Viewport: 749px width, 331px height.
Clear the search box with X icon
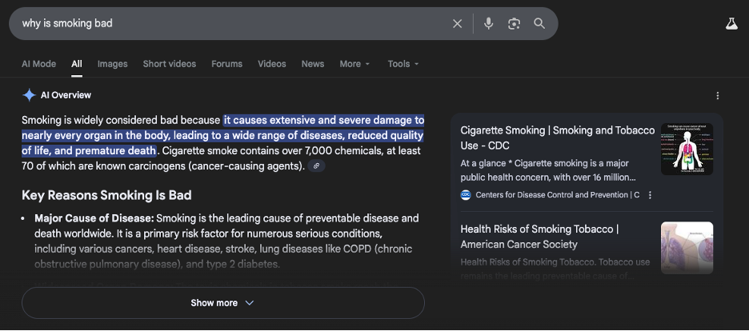457,24
